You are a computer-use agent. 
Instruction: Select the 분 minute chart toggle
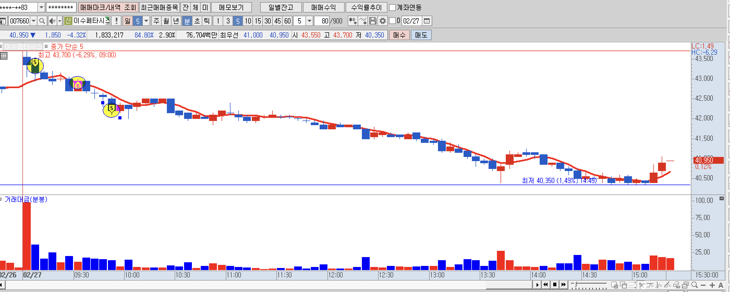[187, 21]
